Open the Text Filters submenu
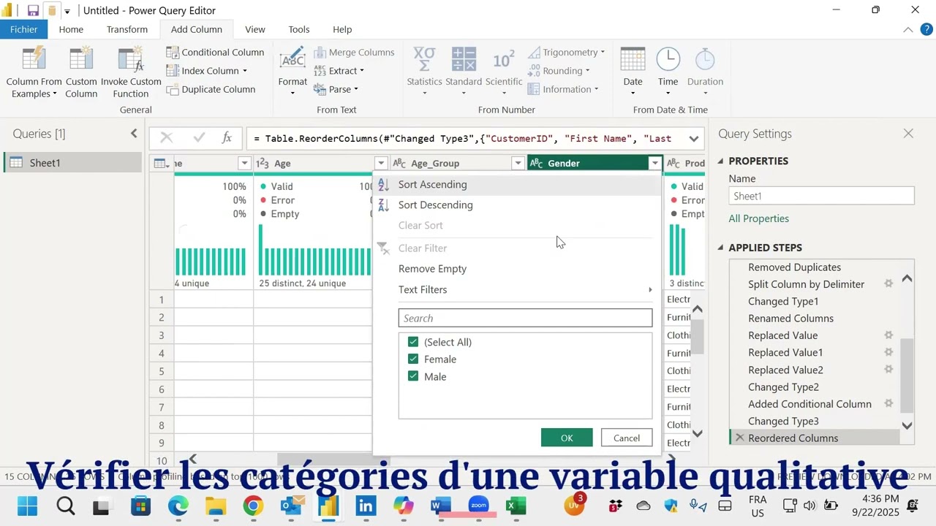936x526 pixels. point(516,289)
